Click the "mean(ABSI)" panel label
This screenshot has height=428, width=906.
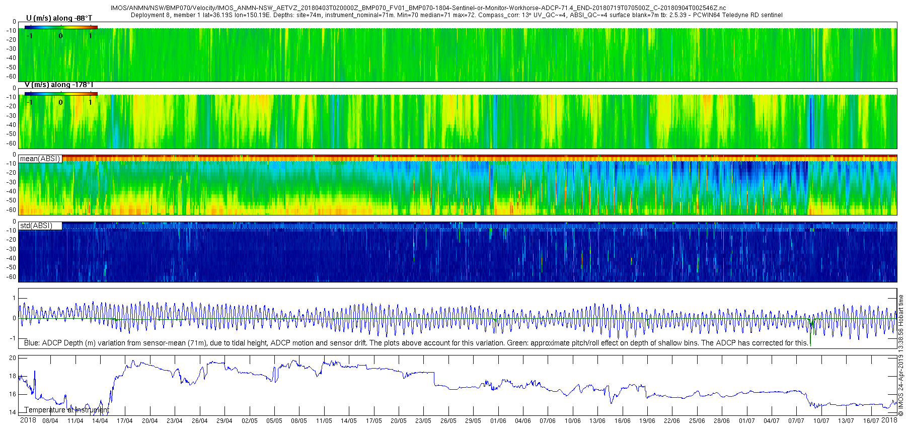pos(40,159)
